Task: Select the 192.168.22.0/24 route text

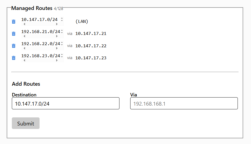Action: pyautogui.click(x=41, y=44)
